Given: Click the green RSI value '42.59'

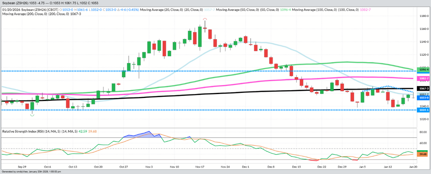Looking at the screenshot, I should coord(83,131).
